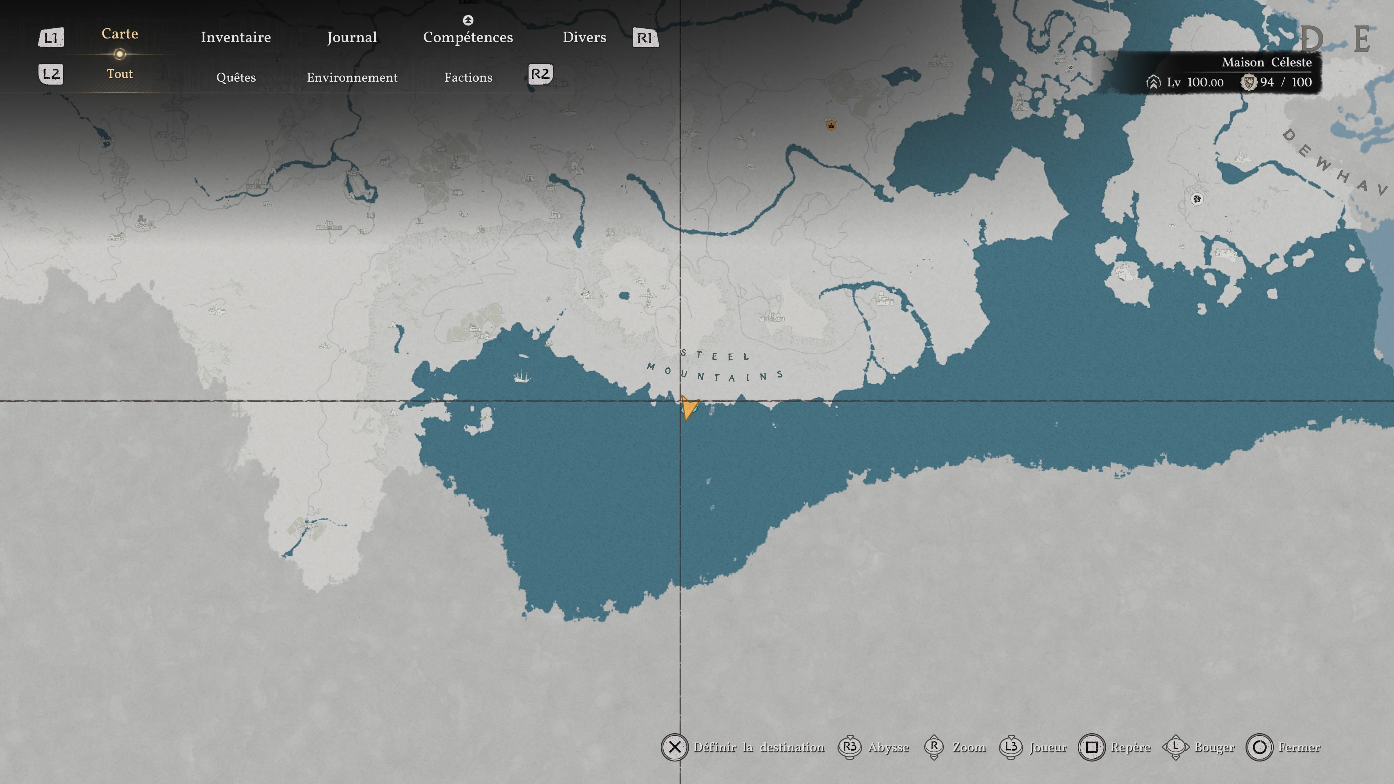The width and height of the screenshot is (1394, 784).
Task: Open the Carte tab
Action: tap(119, 33)
